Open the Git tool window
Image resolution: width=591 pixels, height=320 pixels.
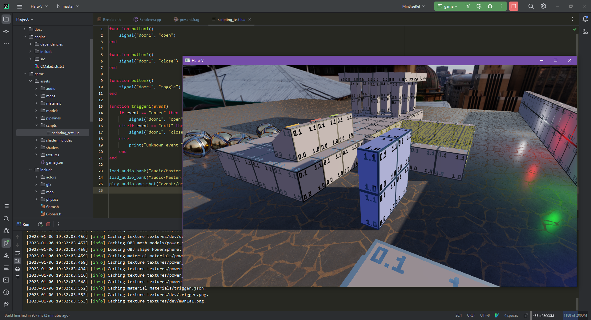coord(6,305)
